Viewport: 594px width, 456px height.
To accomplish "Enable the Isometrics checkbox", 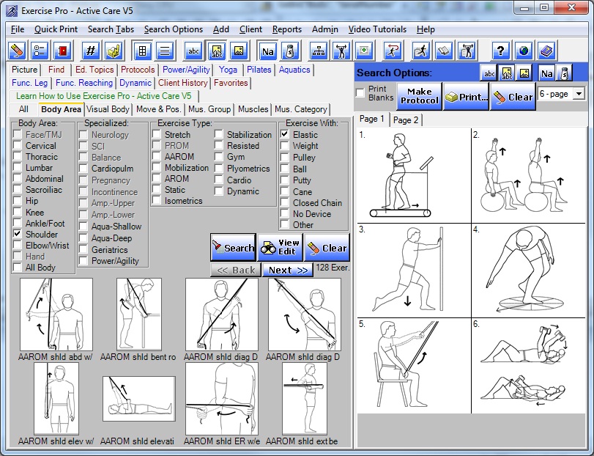I will coord(157,200).
